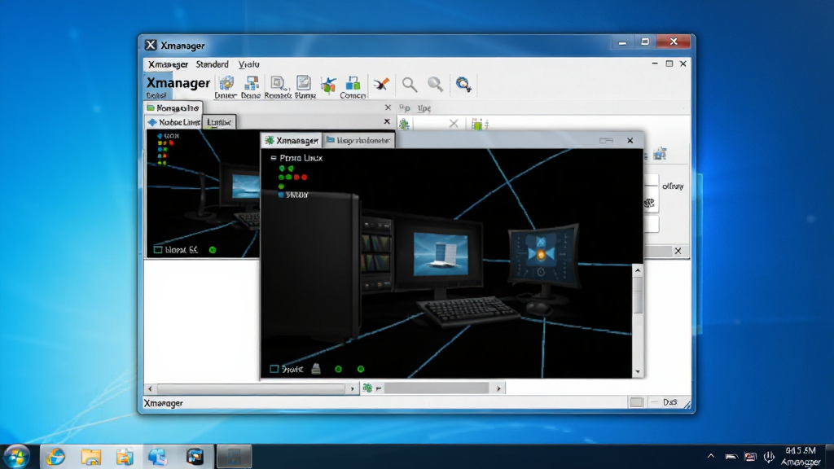Click the second horizontal scrollbar's grey thumb
This screenshot has width=834, height=469.
pyautogui.click(x=437, y=388)
